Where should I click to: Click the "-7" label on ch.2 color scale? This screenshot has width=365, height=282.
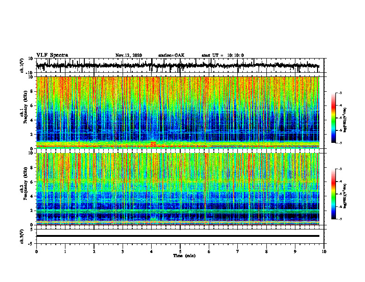pos(340,219)
